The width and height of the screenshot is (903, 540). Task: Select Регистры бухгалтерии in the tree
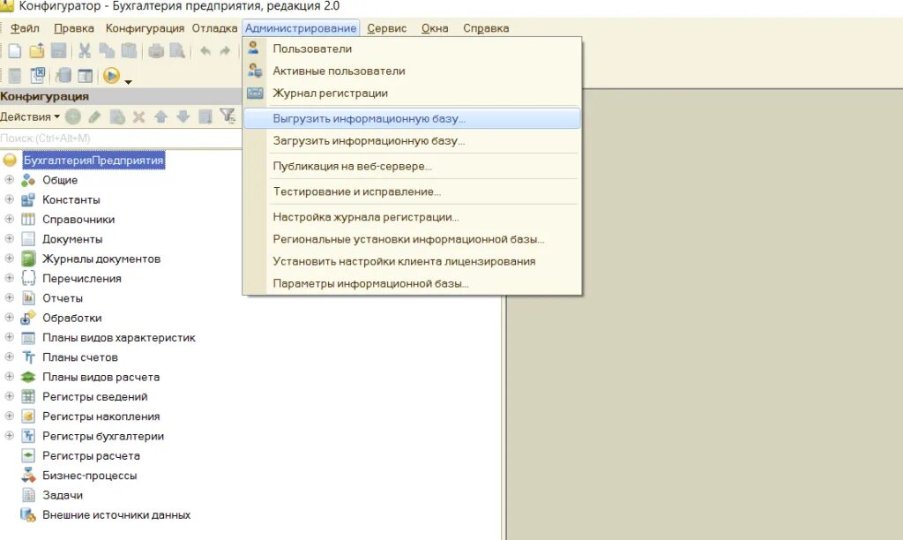point(103,436)
